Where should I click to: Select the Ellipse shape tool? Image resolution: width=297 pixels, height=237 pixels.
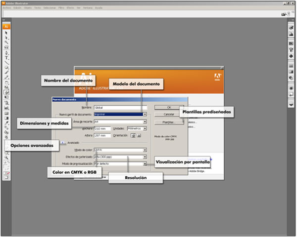6,68
